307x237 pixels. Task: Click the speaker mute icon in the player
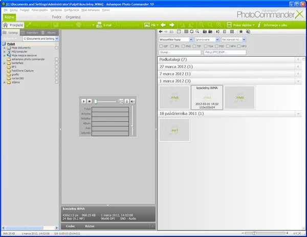click(132, 101)
